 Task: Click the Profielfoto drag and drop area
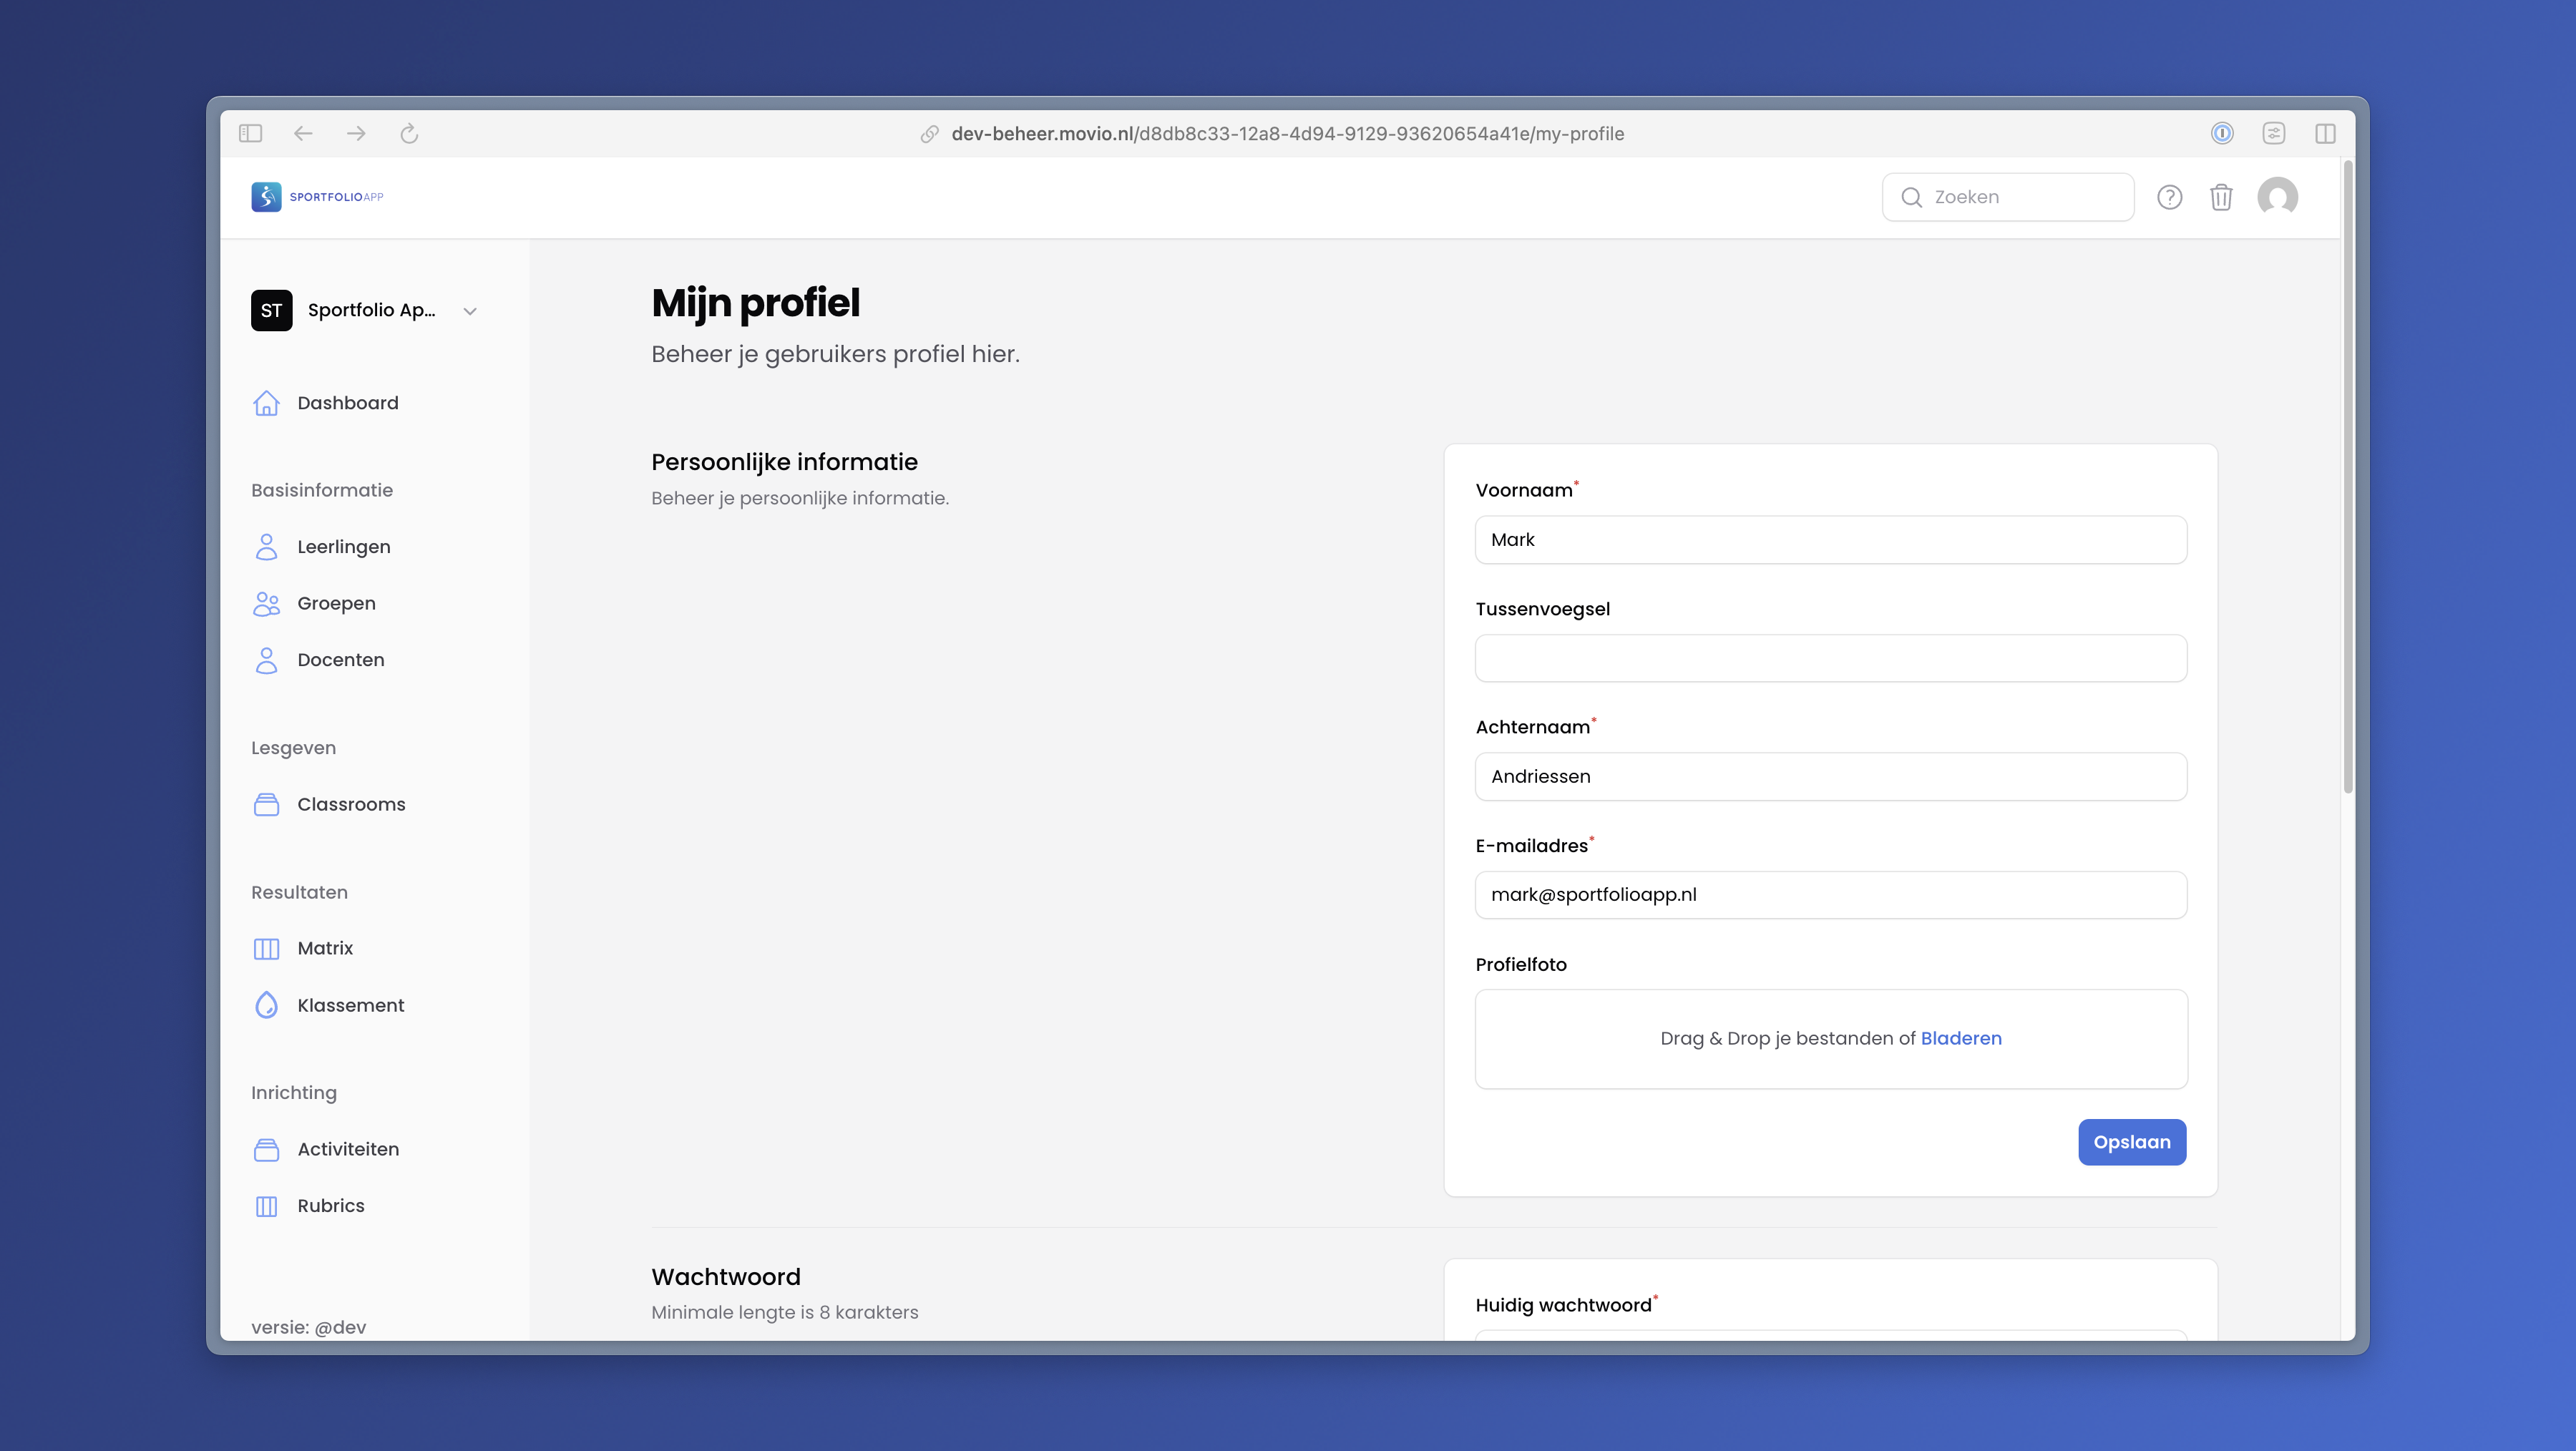tap(1830, 1039)
